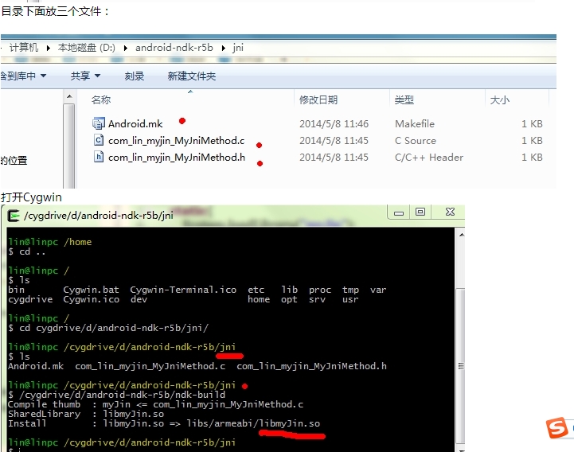Screen dimensions: 574x452
Task: Navigate to android-ndk-r5b in address bar
Action: click(x=174, y=48)
